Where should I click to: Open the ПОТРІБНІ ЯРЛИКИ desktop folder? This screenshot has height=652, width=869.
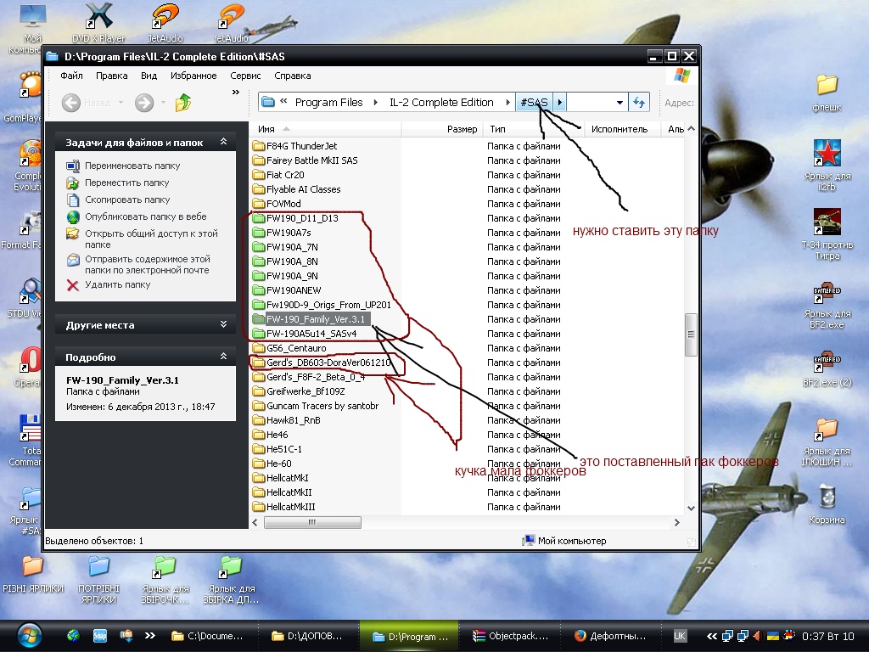pos(98,579)
